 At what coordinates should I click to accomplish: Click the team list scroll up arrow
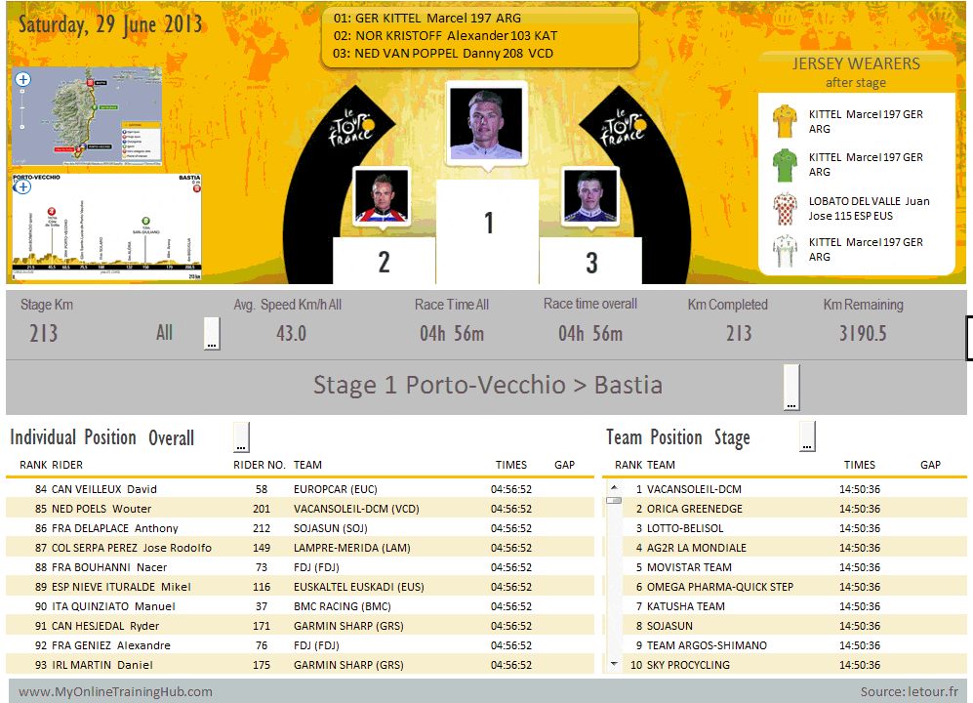point(614,487)
